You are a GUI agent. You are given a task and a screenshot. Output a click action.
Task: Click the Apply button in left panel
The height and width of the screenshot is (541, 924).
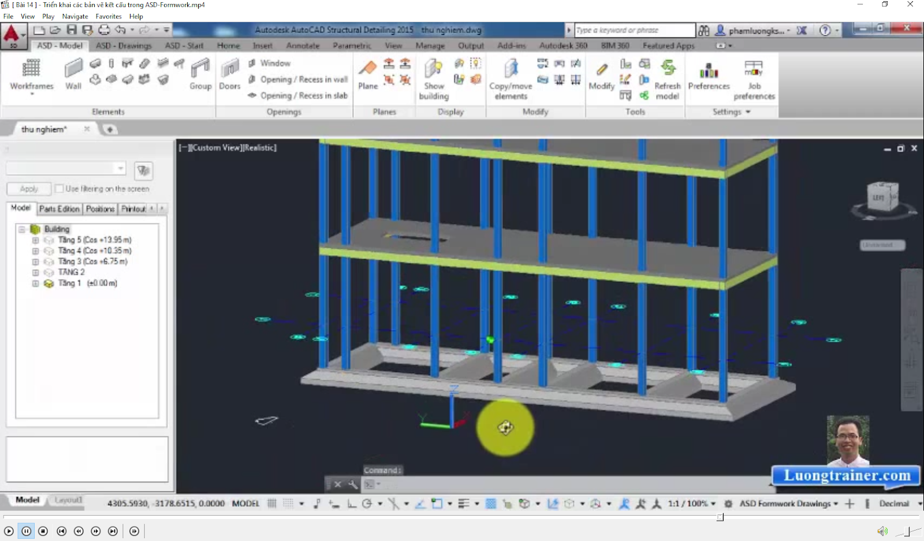[28, 188]
